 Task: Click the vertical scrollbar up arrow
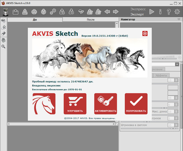pyautogui.click(x=117, y=23)
